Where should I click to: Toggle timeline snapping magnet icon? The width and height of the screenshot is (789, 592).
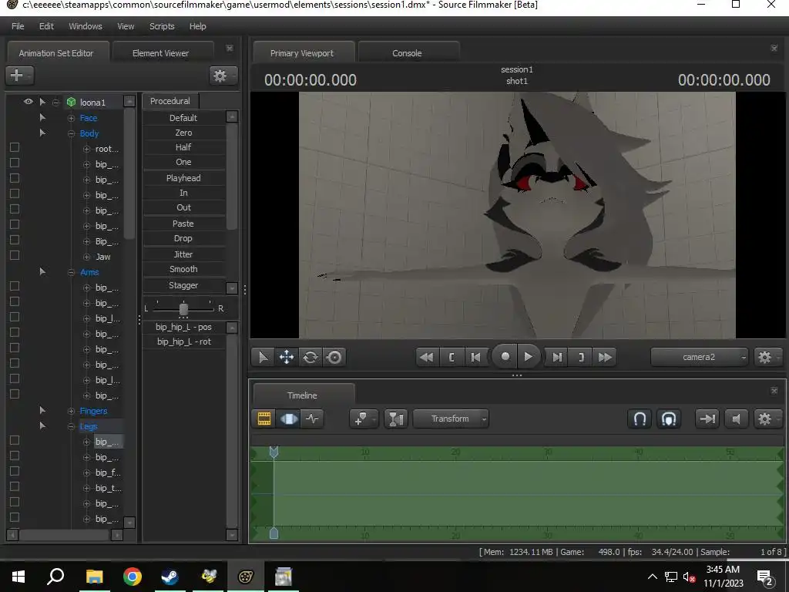pyautogui.click(x=640, y=419)
